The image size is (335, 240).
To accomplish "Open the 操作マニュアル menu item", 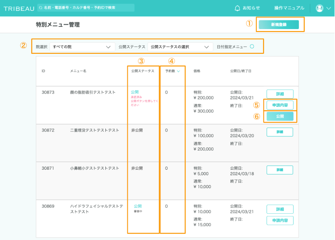I will pyautogui.click(x=289, y=8).
